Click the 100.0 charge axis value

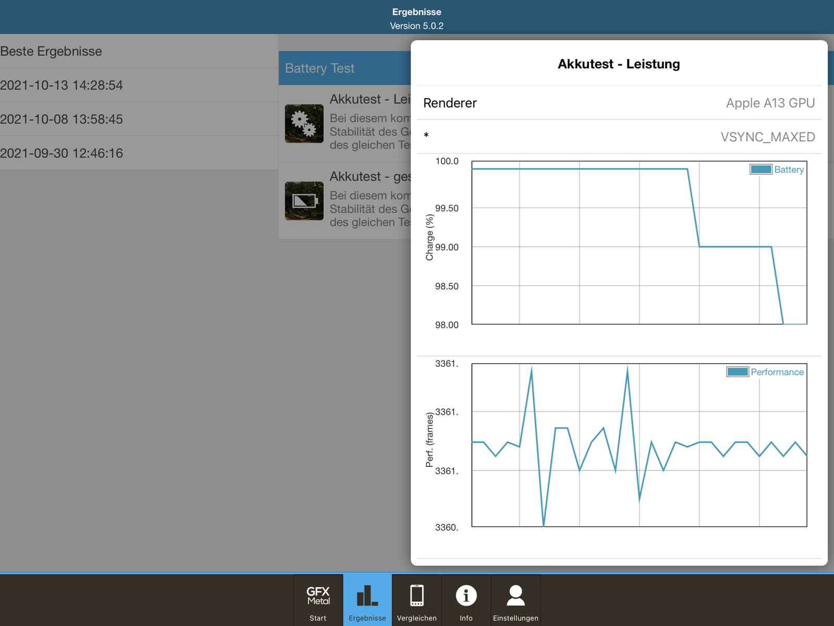pyautogui.click(x=447, y=161)
